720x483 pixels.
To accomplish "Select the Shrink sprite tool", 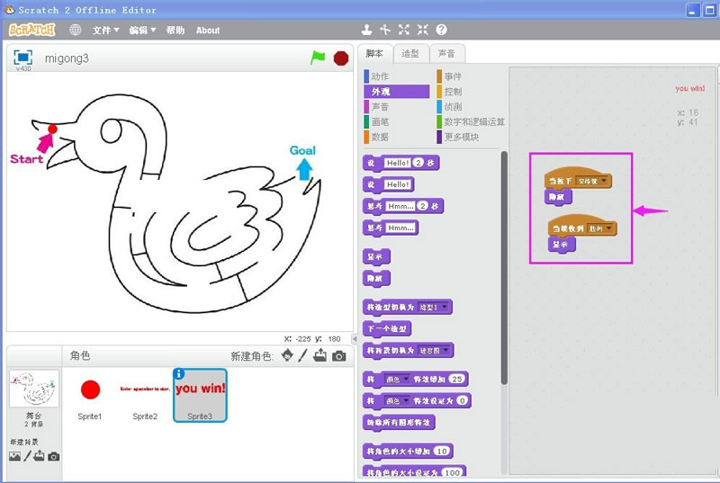I will click(422, 30).
